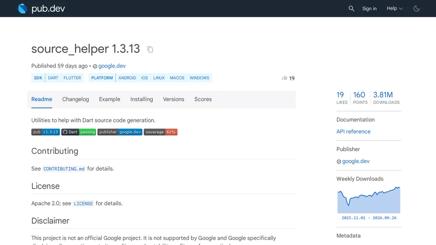436x245 pixels.
Task: Open google.dev publisher link under title
Action: pos(112,66)
